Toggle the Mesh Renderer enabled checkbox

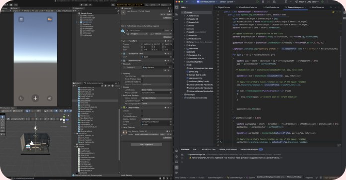[x=127, y=61]
